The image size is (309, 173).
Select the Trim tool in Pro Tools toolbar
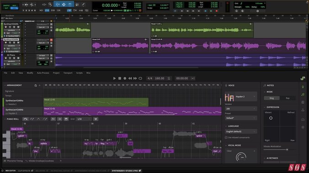pos(57,4)
